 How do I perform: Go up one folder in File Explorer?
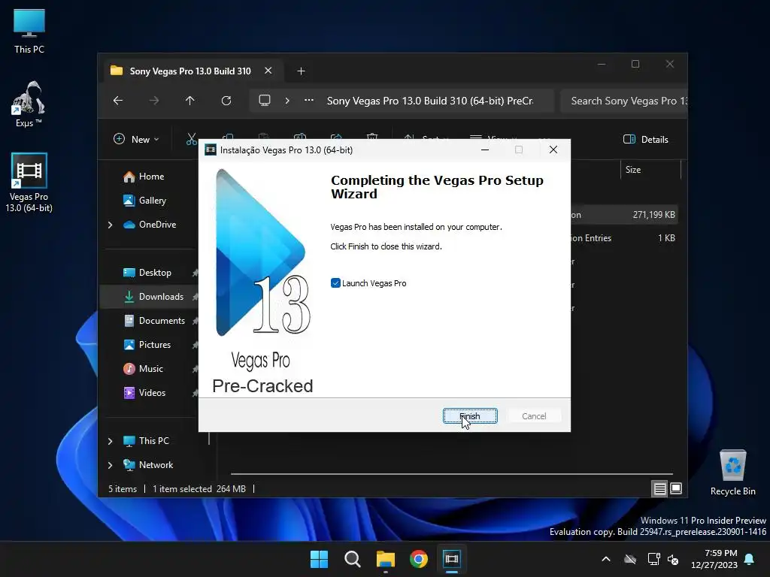(190, 101)
